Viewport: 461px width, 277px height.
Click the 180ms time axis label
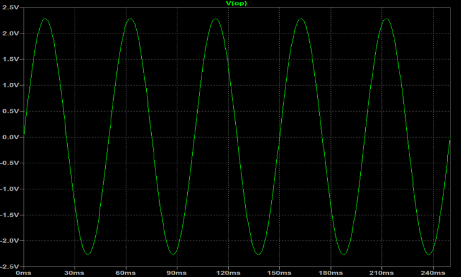331,273
